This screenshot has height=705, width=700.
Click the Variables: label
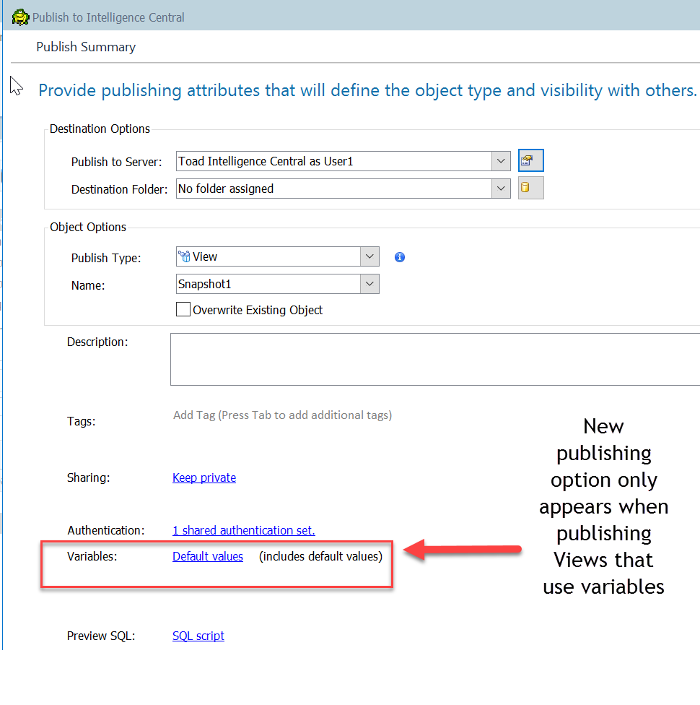(92, 557)
